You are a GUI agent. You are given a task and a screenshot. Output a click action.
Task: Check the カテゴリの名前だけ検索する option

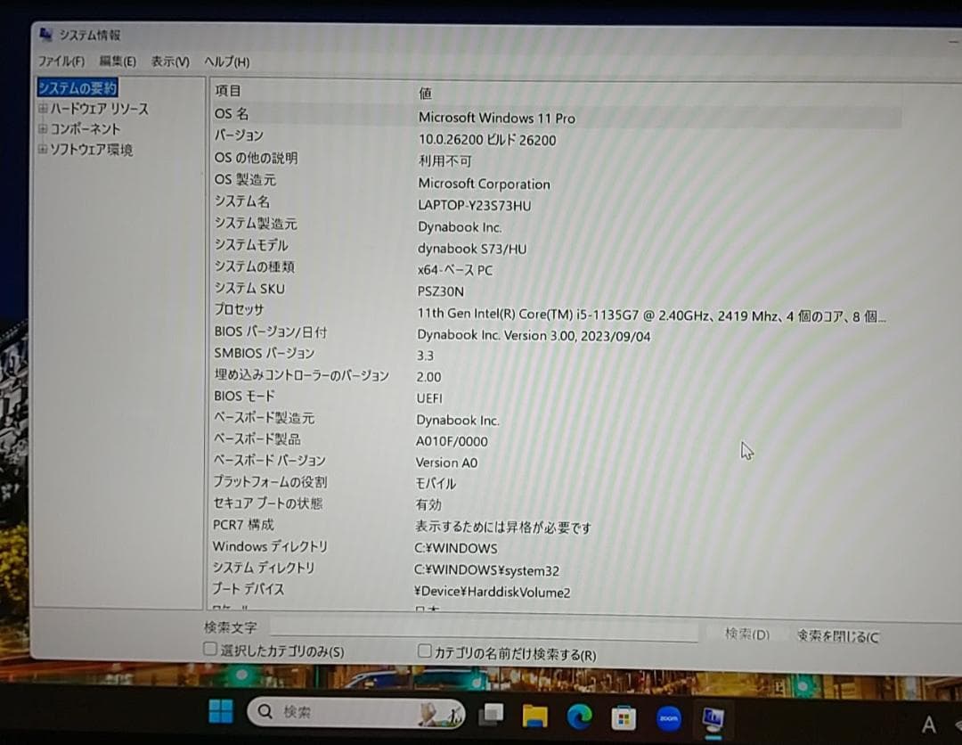click(x=424, y=652)
